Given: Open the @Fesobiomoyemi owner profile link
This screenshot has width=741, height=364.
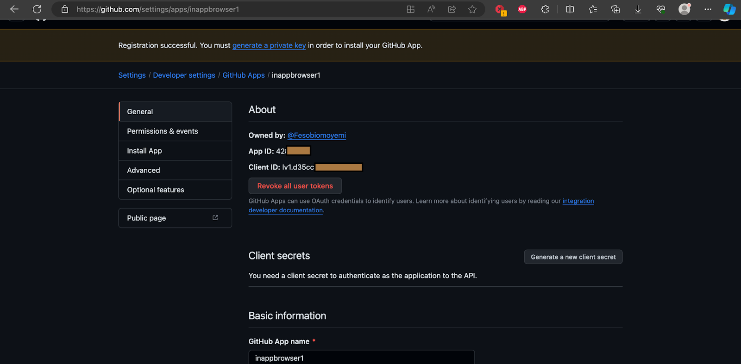Looking at the screenshot, I should click(317, 135).
